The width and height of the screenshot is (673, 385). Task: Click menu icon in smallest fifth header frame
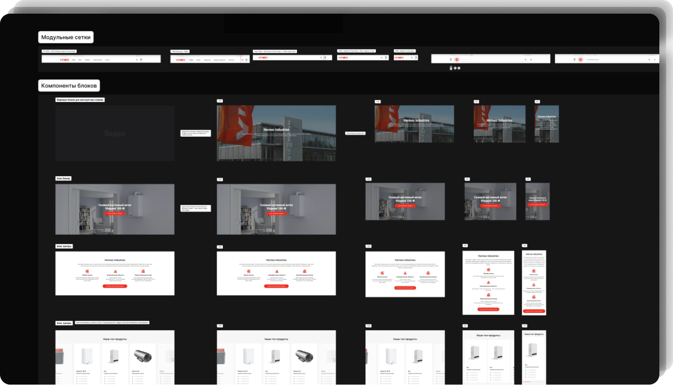416,57
